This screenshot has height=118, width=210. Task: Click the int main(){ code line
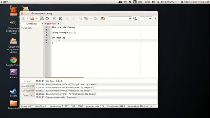point(58,38)
